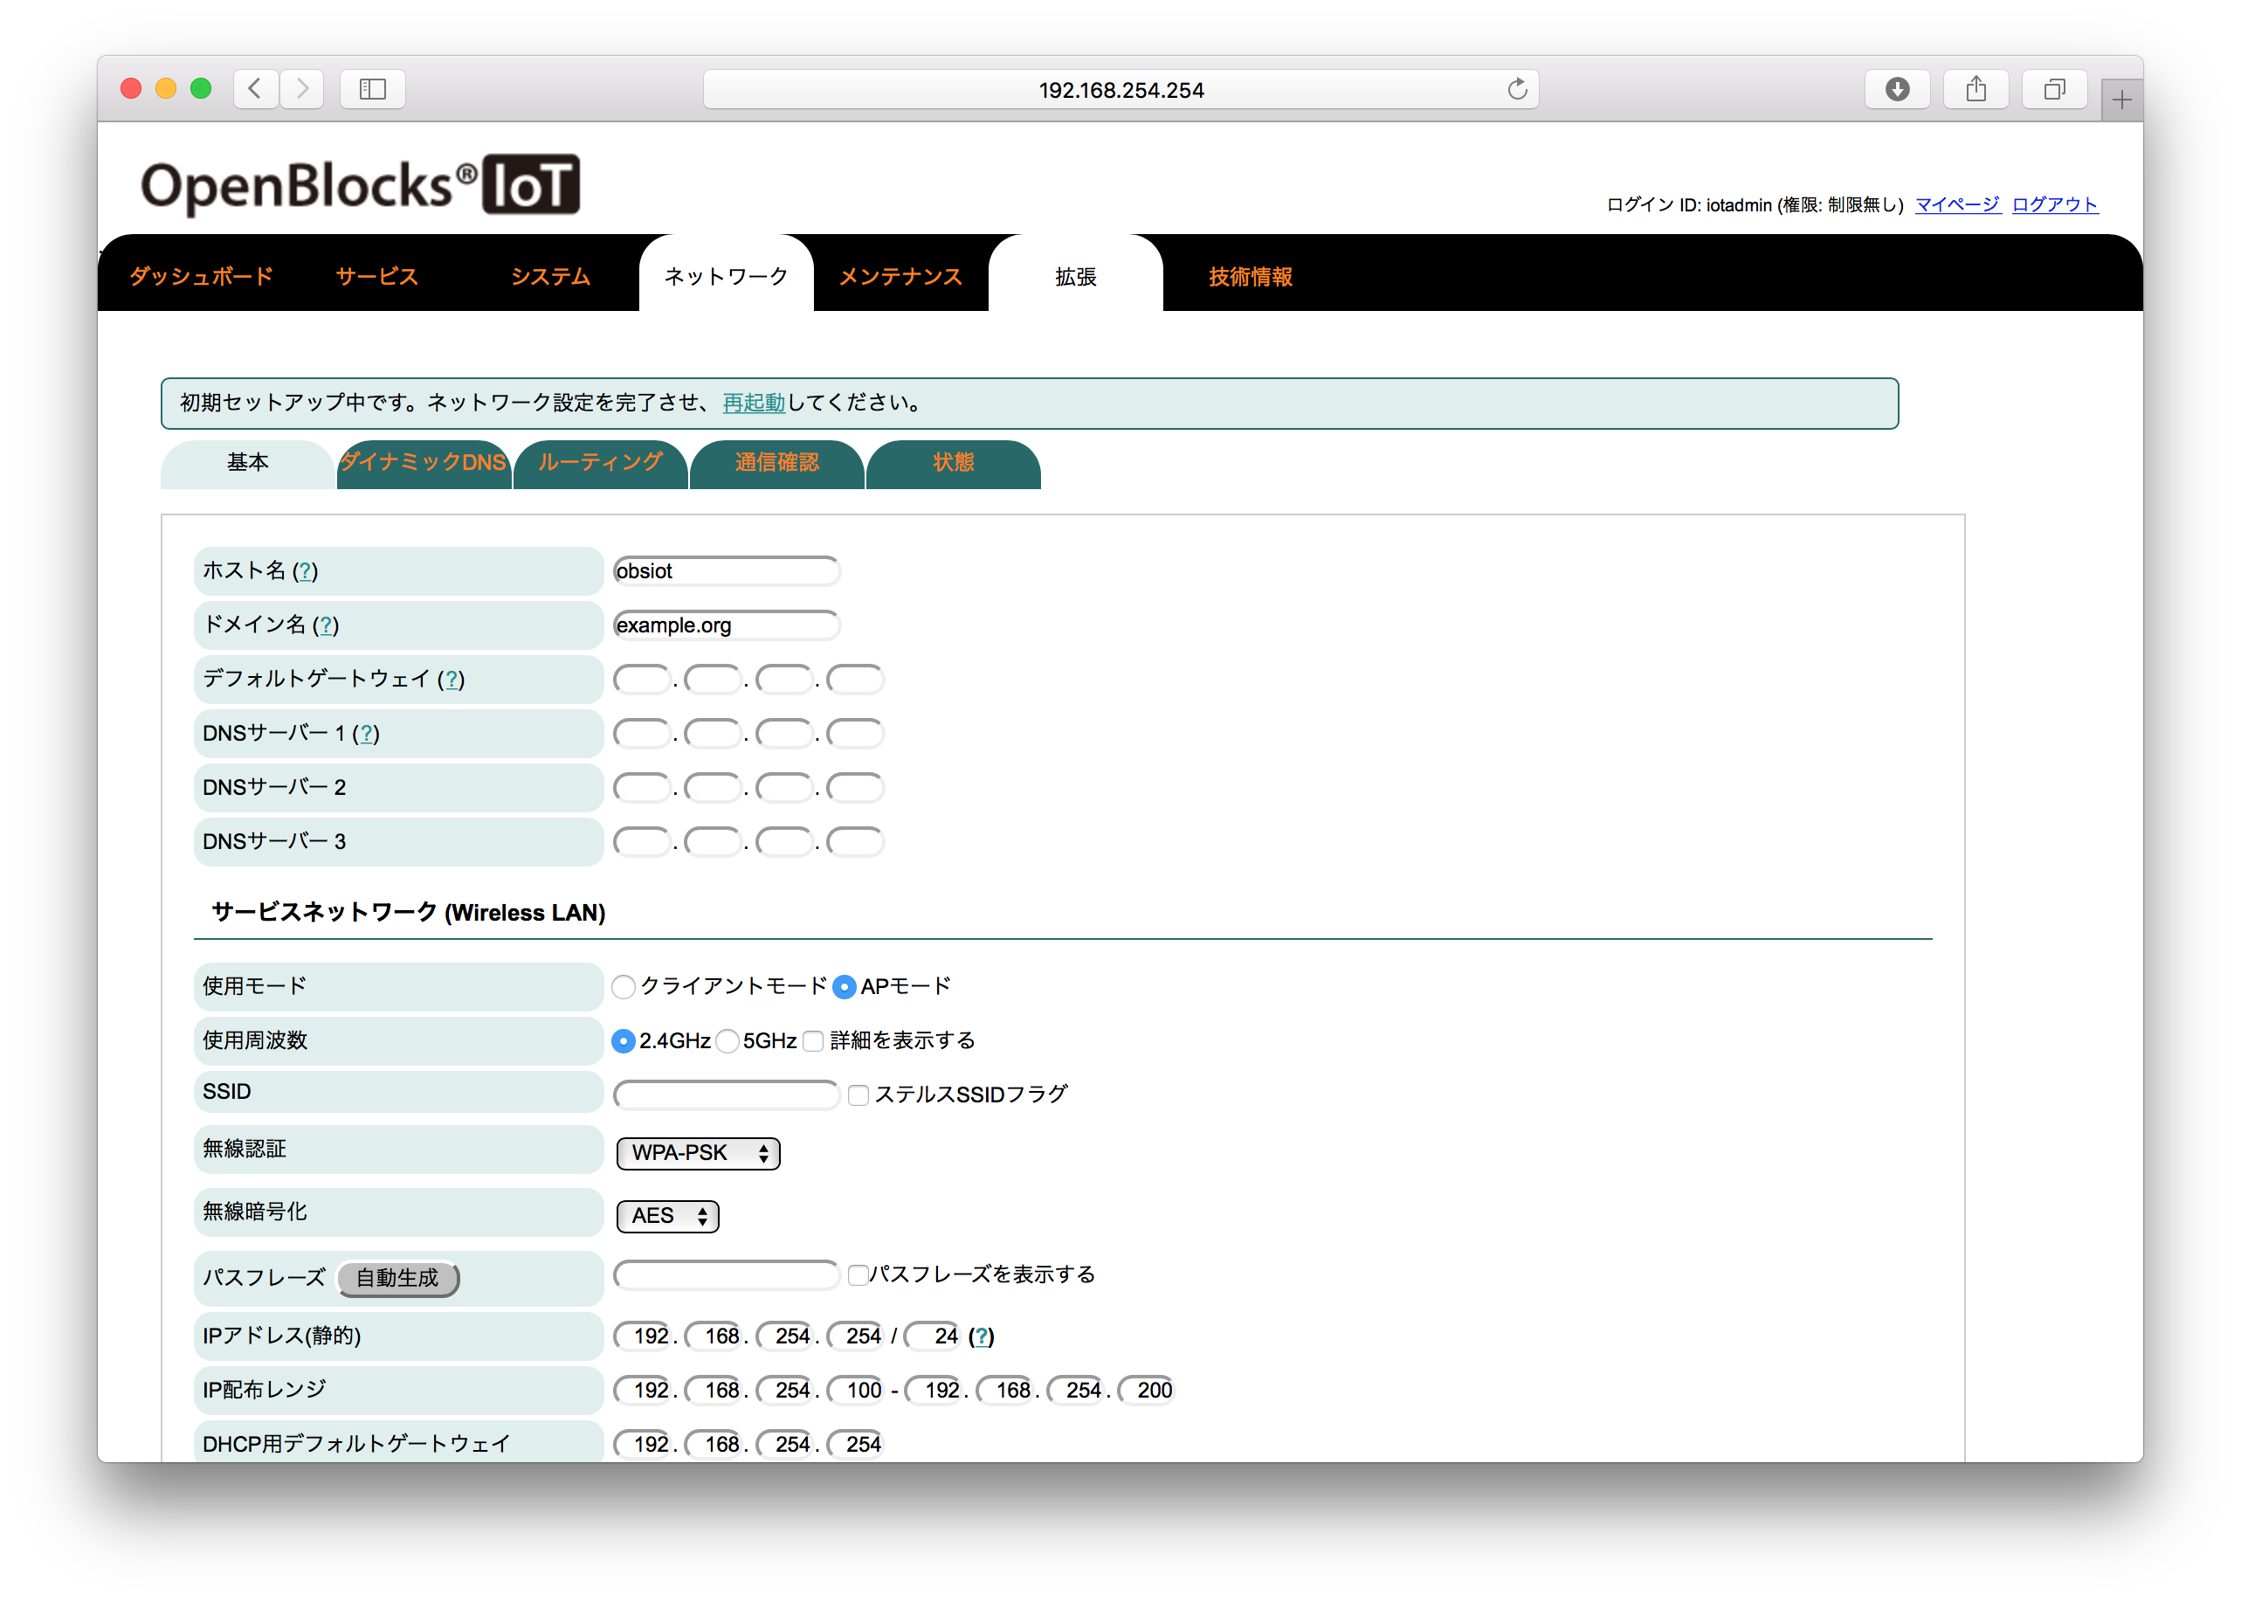Image resolution: width=2241 pixels, height=1602 pixels.
Task: Open the 無線認証 WPA-PSK dropdown
Action: [697, 1152]
